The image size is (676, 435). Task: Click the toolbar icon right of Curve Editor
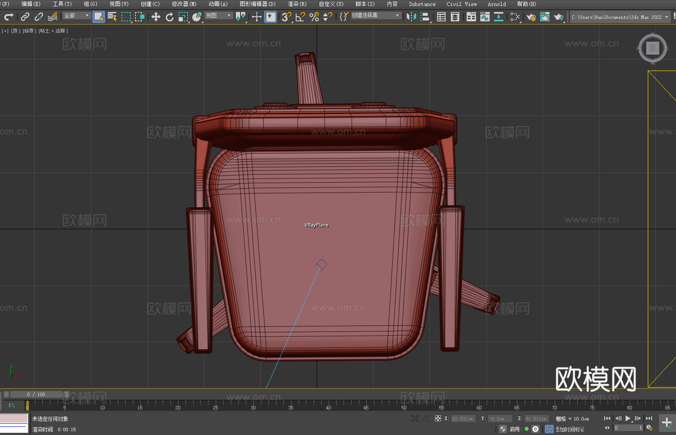coord(499,17)
